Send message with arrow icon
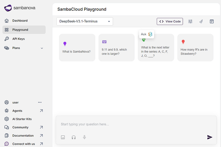The height and width of the screenshot is (147, 221). tap(210, 137)
